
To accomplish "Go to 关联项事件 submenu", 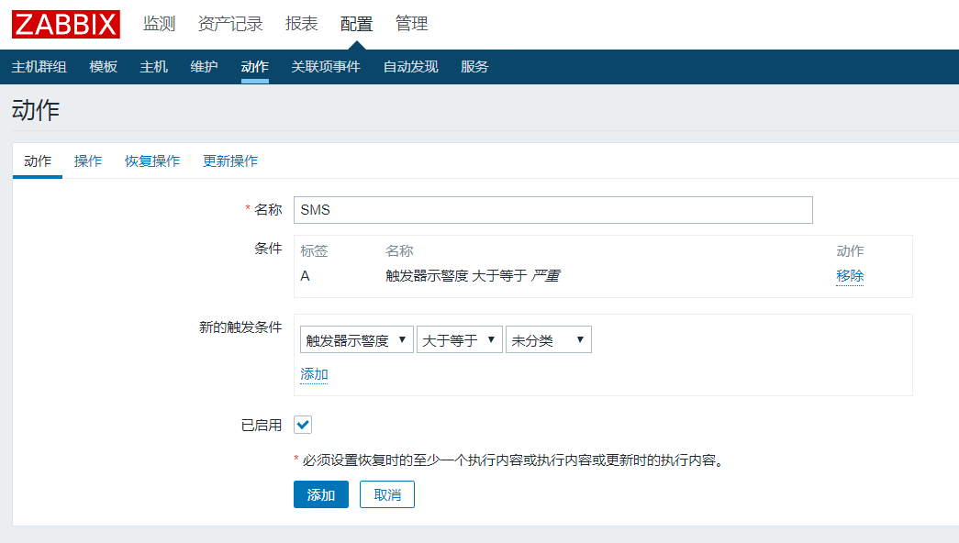I will [x=326, y=67].
